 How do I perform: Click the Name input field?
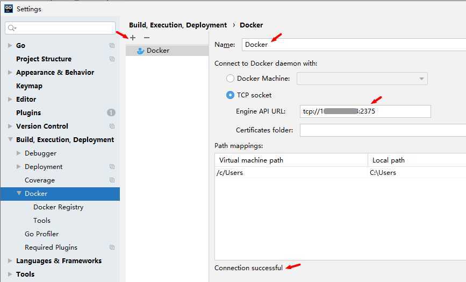pos(354,45)
